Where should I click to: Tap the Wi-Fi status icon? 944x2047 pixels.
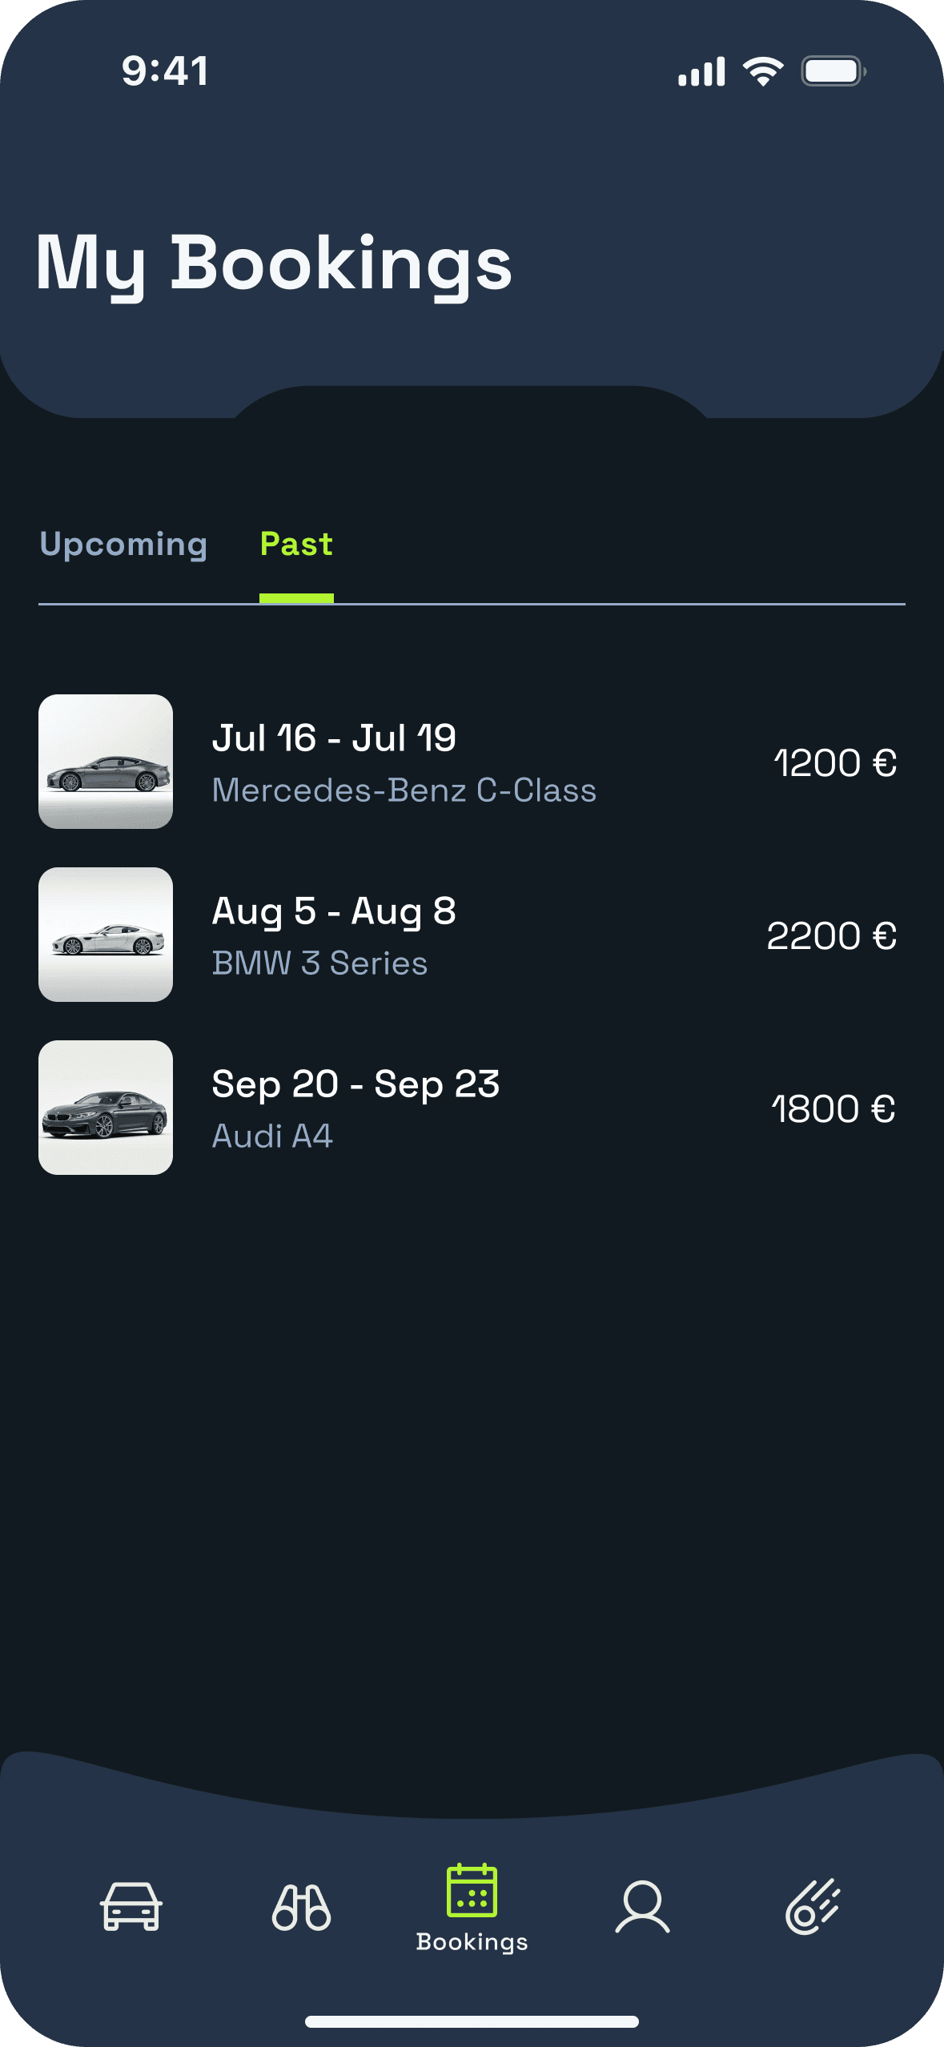tap(763, 71)
